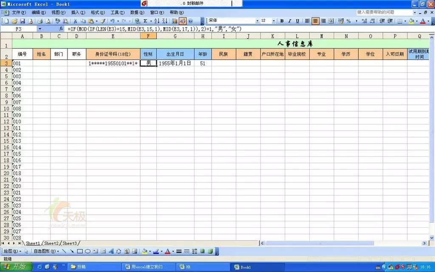Create a new blank workbook

click(6, 21)
